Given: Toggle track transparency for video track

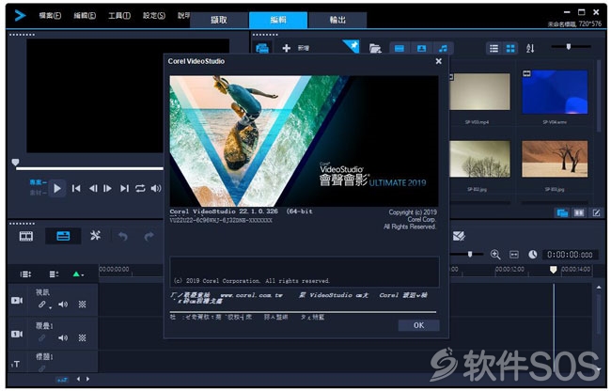Looking at the screenshot, I should click(82, 305).
